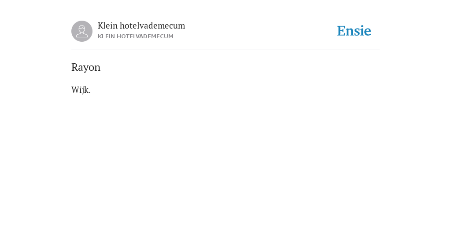
Task: Click the gray author avatar icon
Action: click(x=82, y=31)
